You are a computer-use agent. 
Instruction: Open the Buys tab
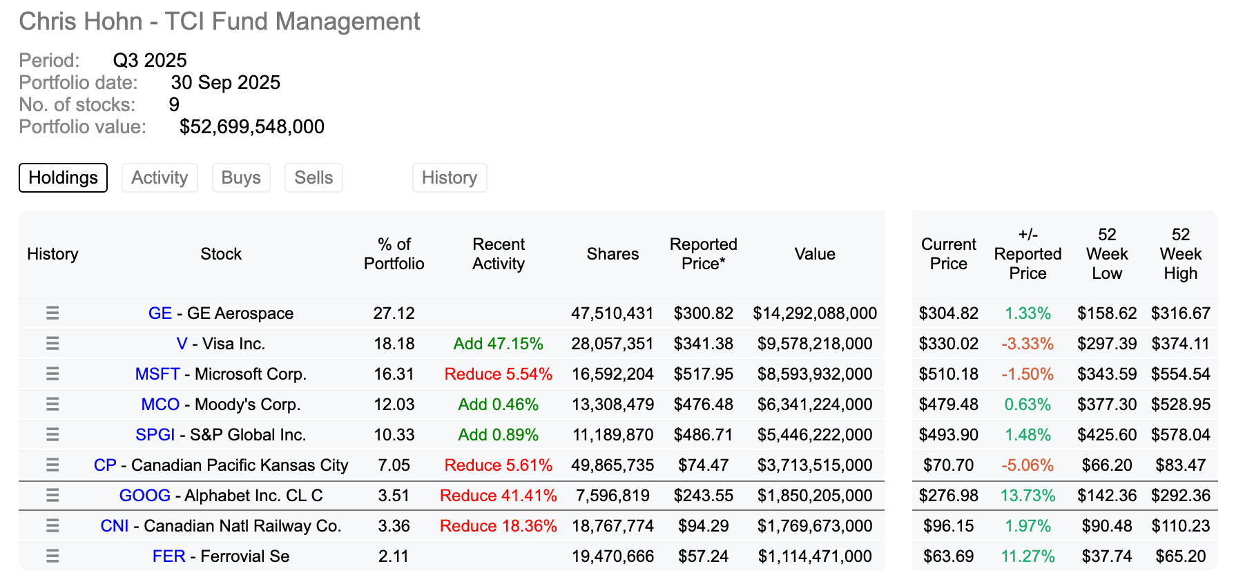241,178
